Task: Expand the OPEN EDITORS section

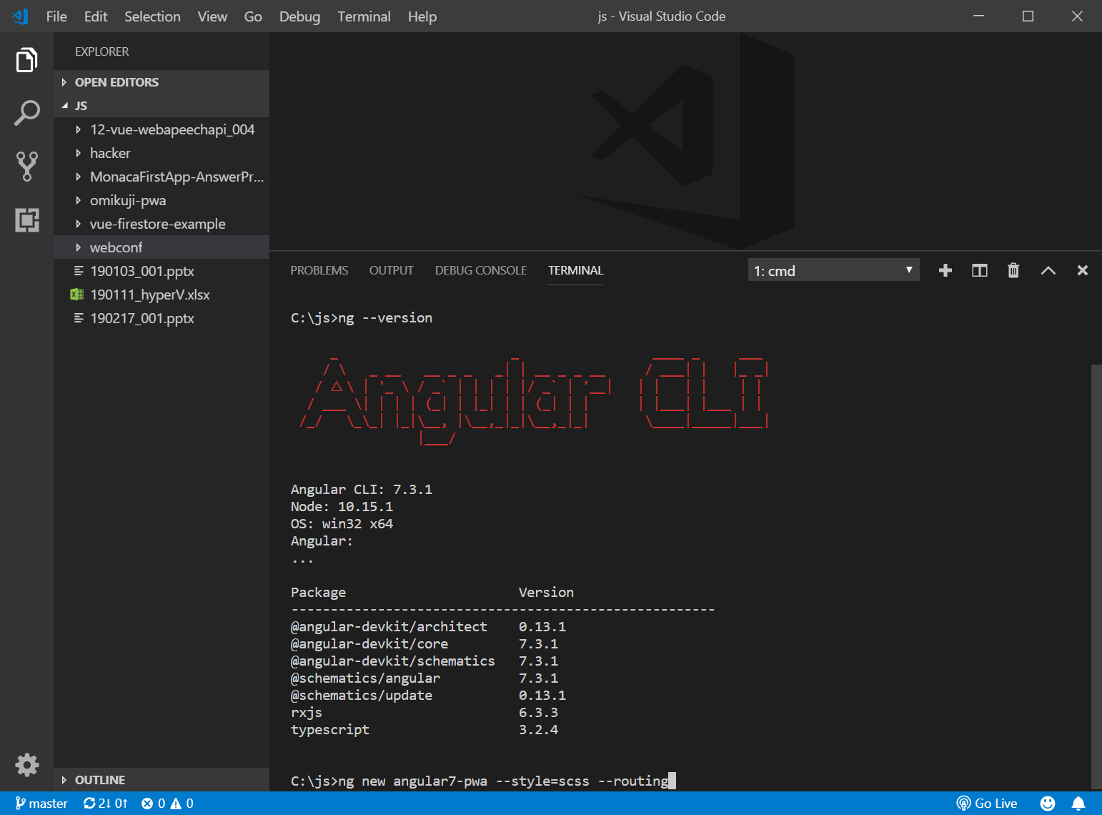Action: click(116, 82)
